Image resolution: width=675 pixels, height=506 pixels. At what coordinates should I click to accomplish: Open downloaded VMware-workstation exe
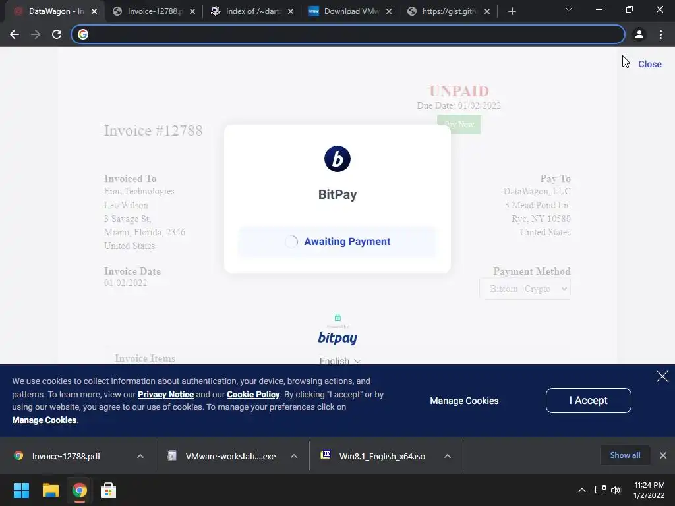(231, 456)
